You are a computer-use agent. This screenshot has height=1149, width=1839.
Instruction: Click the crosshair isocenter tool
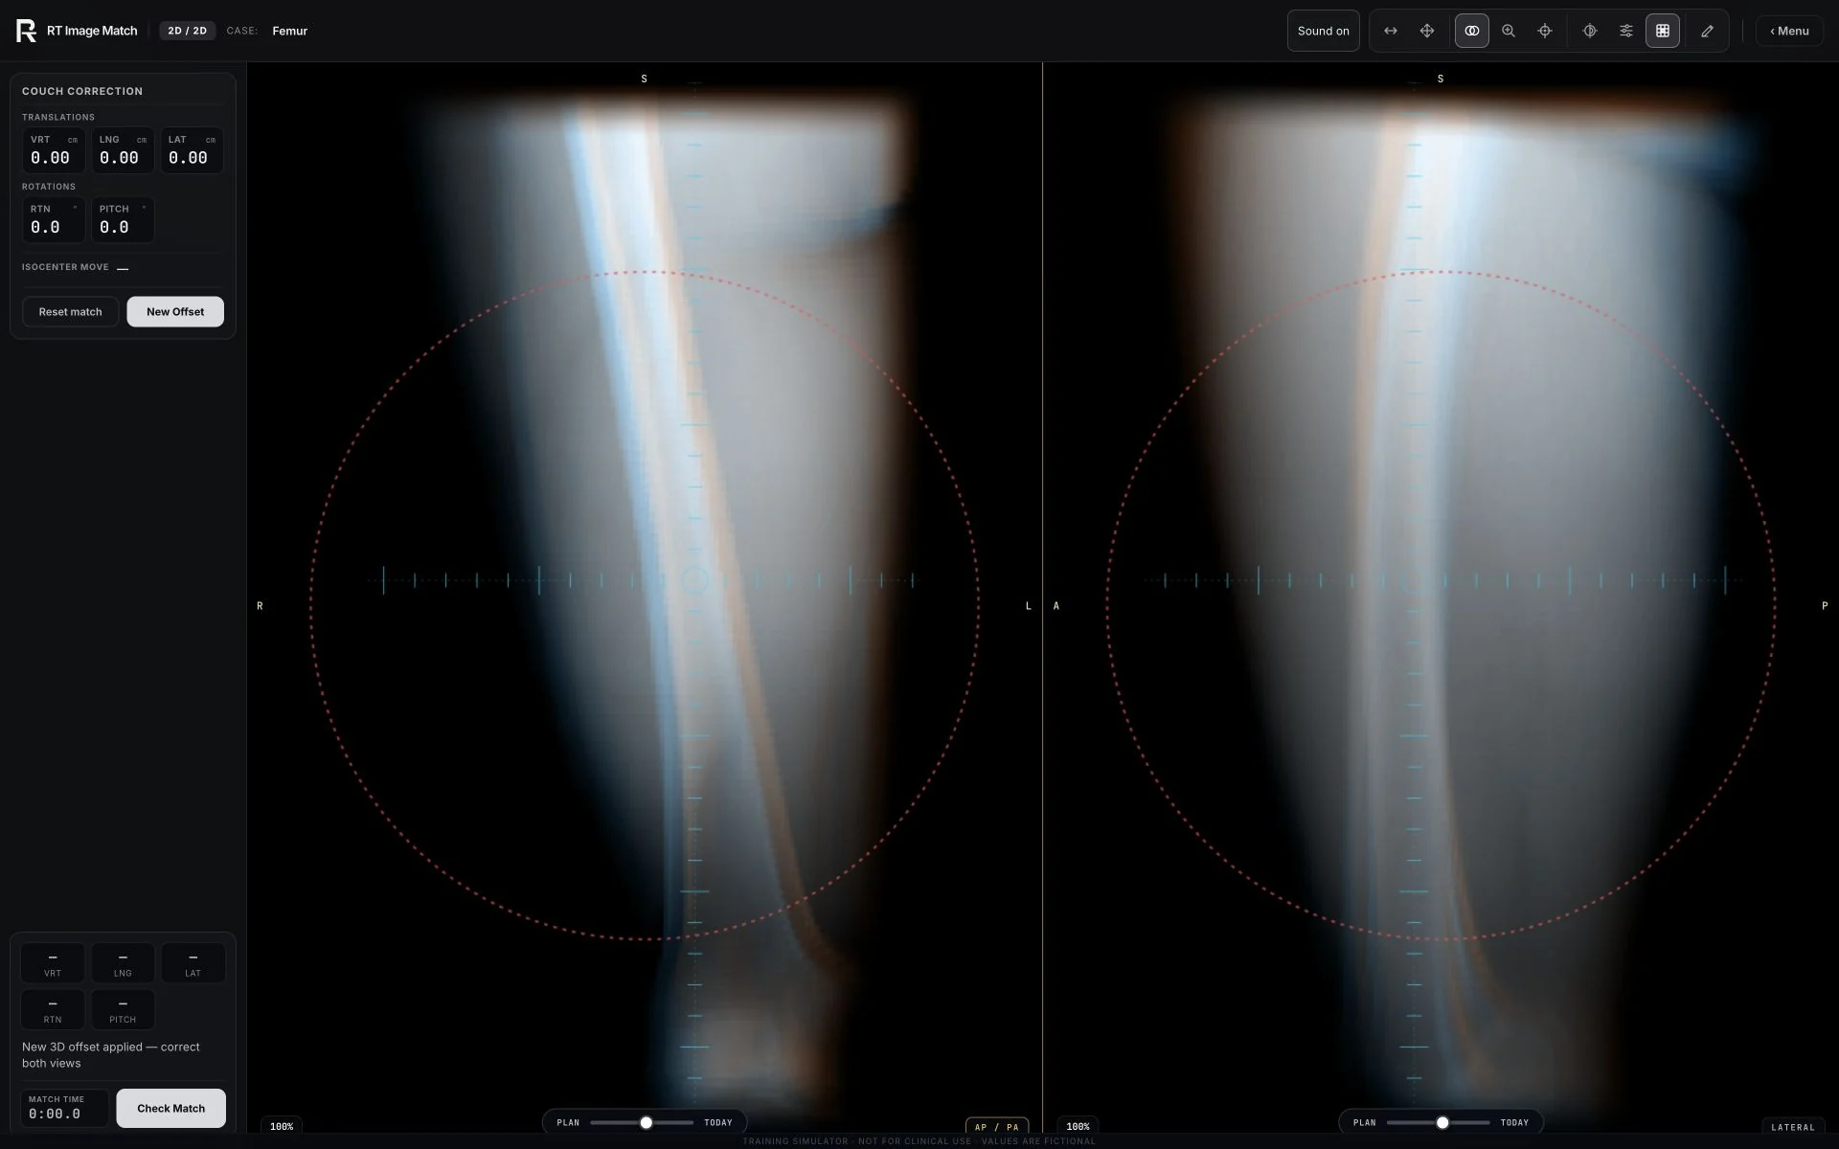tap(1545, 31)
